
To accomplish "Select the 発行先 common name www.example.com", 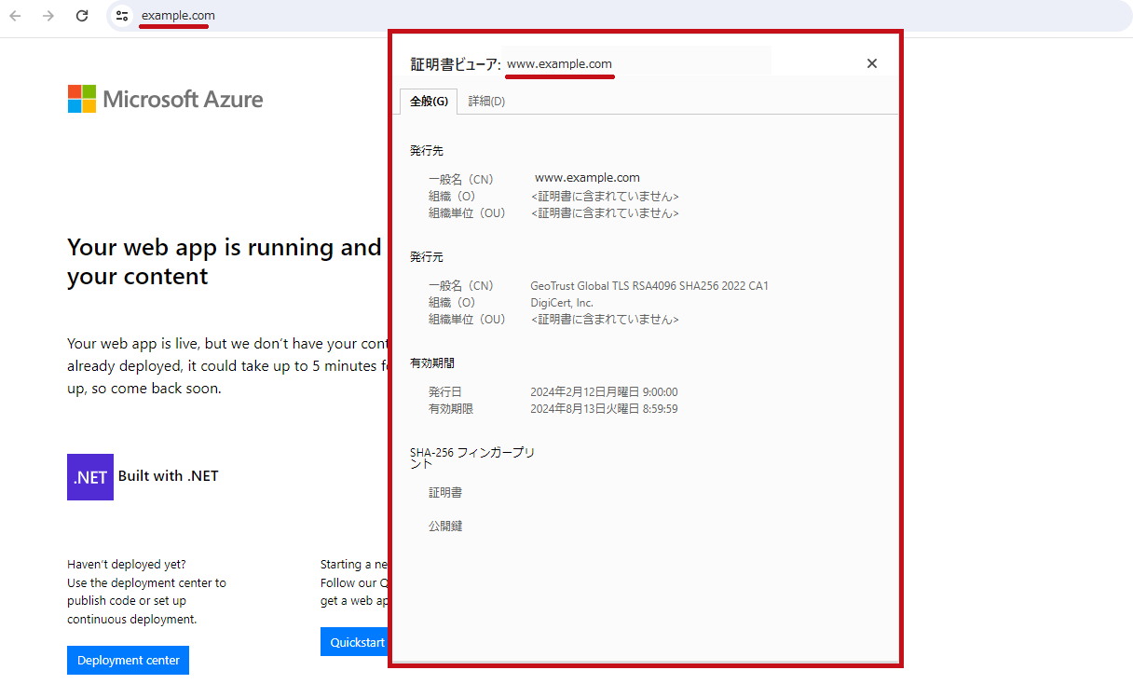I will [x=587, y=178].
